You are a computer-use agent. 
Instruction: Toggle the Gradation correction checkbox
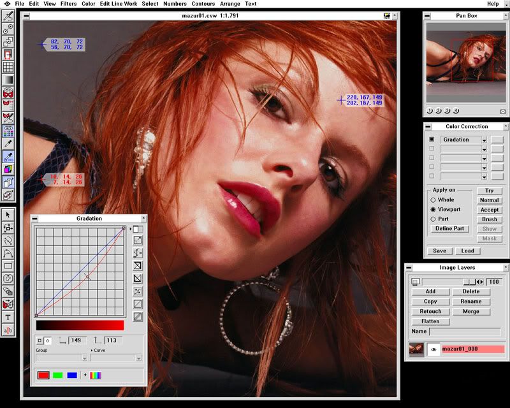click(x=432, y=139)
